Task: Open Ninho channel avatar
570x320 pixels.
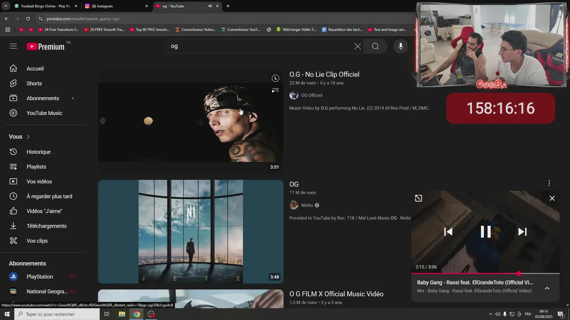Action: (x=294, y=205)
